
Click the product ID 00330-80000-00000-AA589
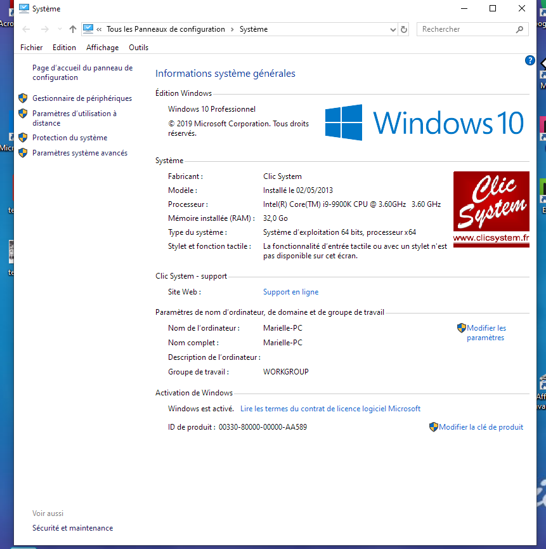pyautogui.click(x=263, y=427)
